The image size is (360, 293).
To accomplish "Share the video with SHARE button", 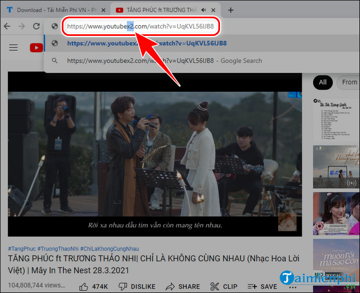I will pos(183,286).
